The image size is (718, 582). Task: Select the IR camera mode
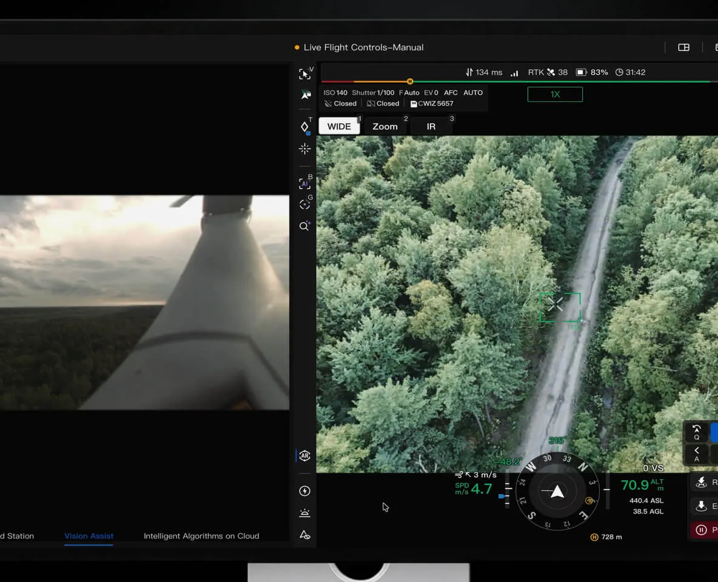[x=431, y=126]
